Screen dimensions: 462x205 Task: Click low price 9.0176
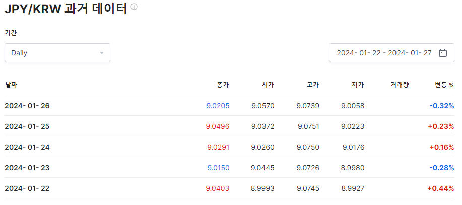click(x=354, y=147)
